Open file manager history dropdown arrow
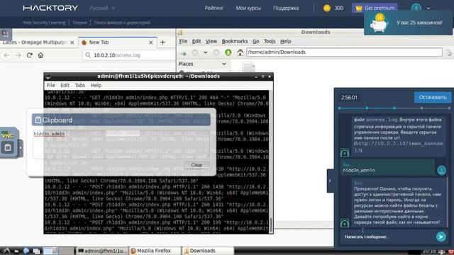This screenshot has width=454, height=255. [x=205, y=52]
